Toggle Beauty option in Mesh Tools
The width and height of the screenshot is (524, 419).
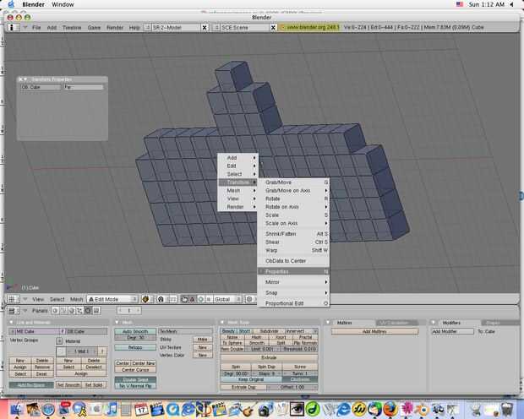coord(228,331)
